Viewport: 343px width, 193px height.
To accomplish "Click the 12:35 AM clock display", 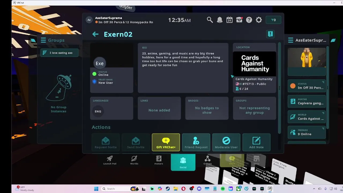I will tap(179, 20).
